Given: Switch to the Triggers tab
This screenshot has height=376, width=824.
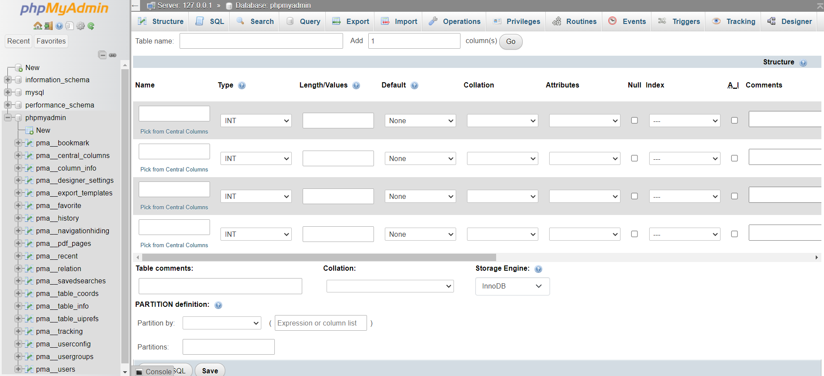Looking at the screenshot, I should coord(679,21).
